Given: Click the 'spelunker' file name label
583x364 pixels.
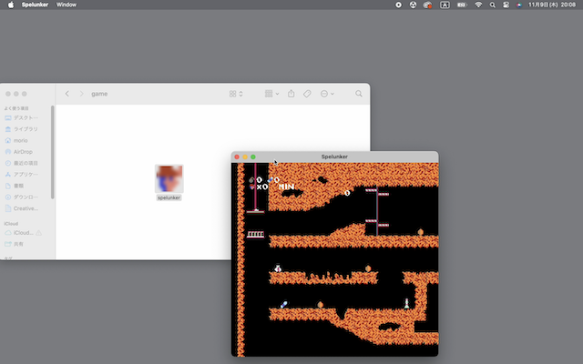Looking at the screenshot, I should pos(169,197).
